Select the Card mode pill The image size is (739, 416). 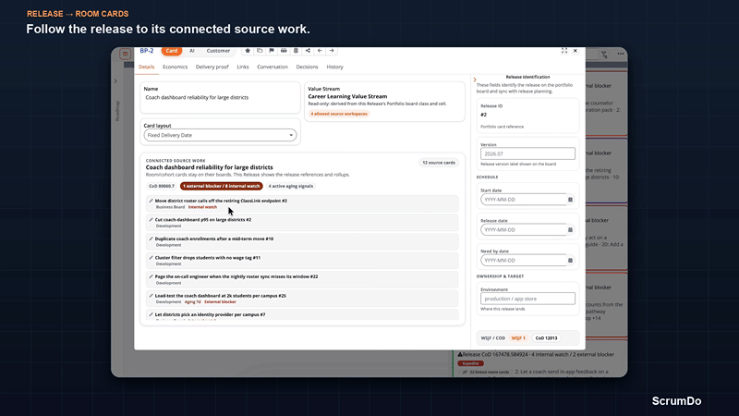(172, 51)
